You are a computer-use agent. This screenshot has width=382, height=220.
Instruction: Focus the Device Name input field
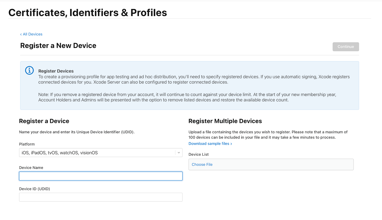101,176
